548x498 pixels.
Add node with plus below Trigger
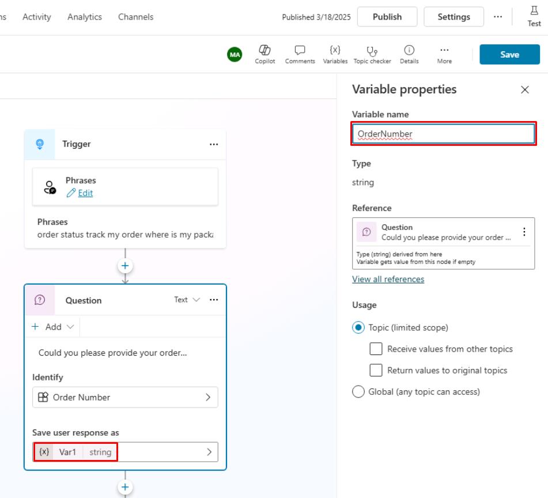(125, 266)
